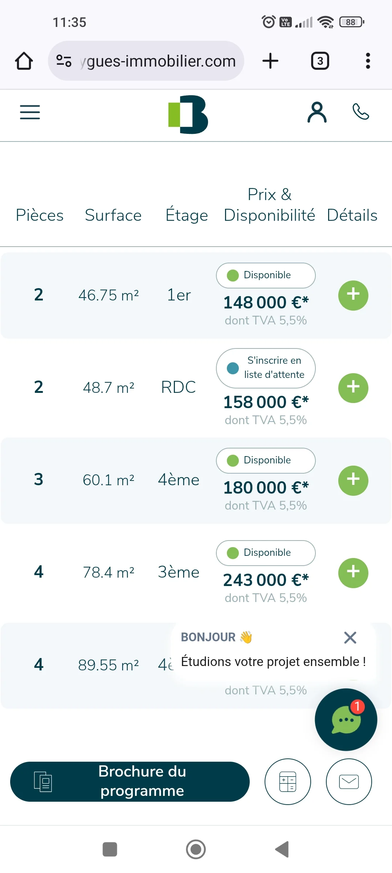This screenshot has height=873, width=392.
Task: Show the open tabs switcher
Action: [x=320, y=61]
